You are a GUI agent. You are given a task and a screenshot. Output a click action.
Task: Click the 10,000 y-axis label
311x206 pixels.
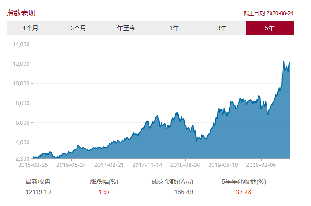point(21,84)
